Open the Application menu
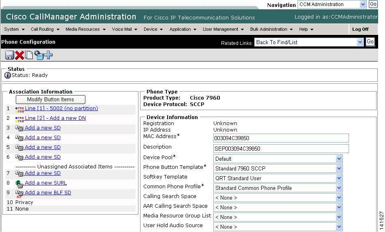 [x=183, y=29]
